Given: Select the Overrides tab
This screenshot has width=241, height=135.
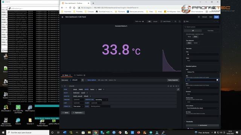Looking at the screenshot, I should click(210, 31).
